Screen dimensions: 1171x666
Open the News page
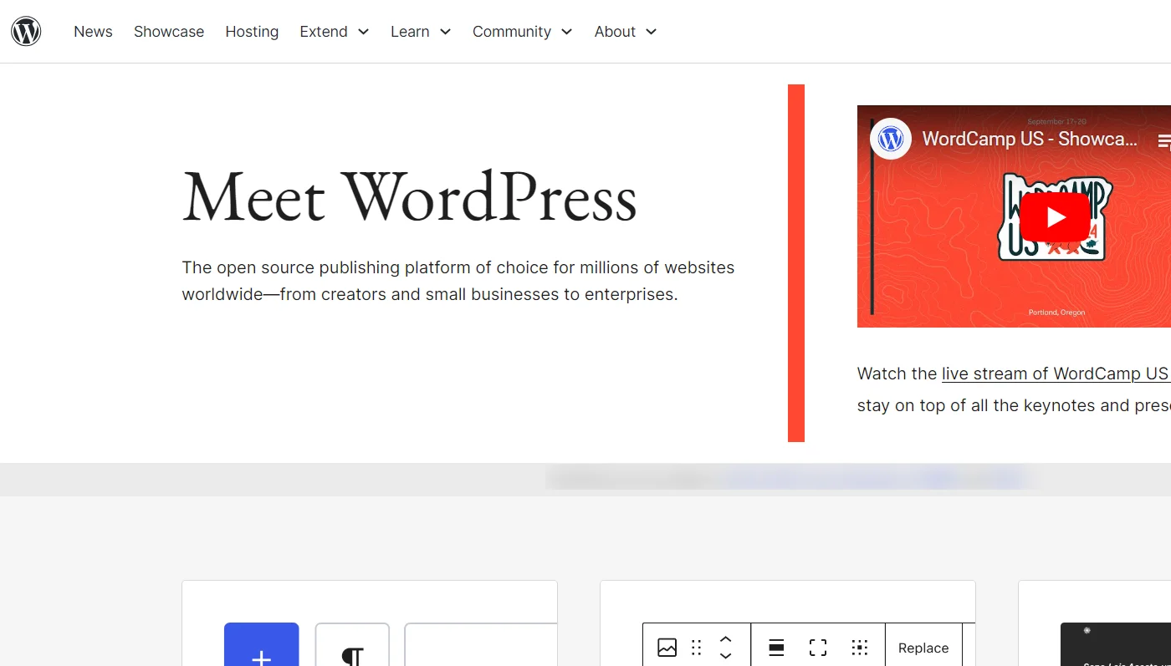pos(93,32)
